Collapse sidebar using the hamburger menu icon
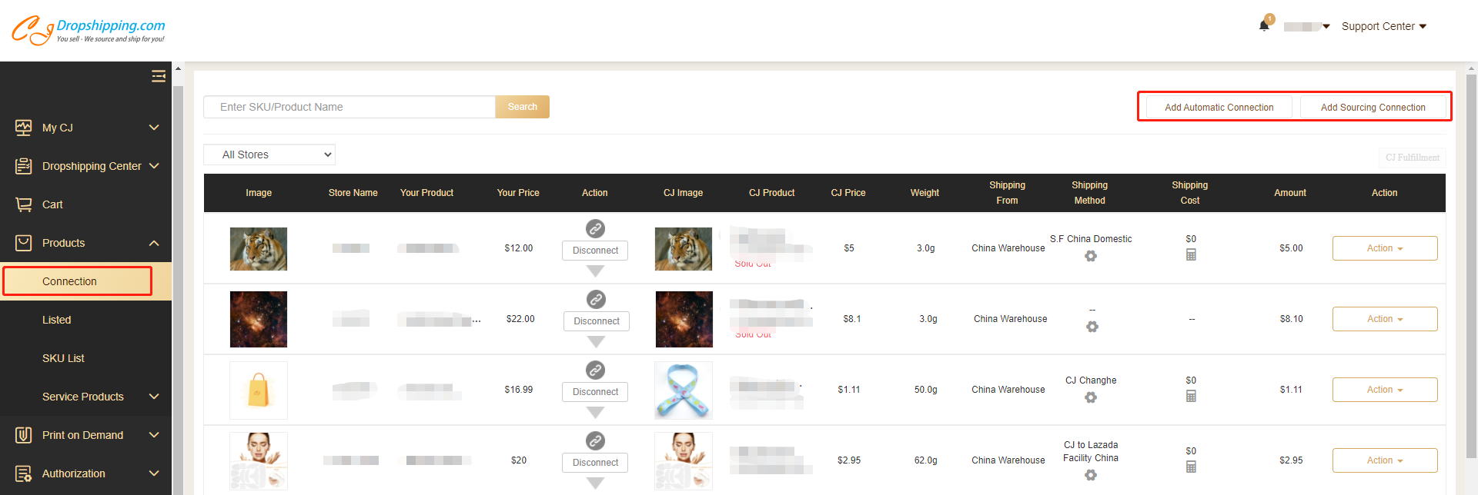The width and height of the screenshot is (1478, 495). [x=159, y=76]
